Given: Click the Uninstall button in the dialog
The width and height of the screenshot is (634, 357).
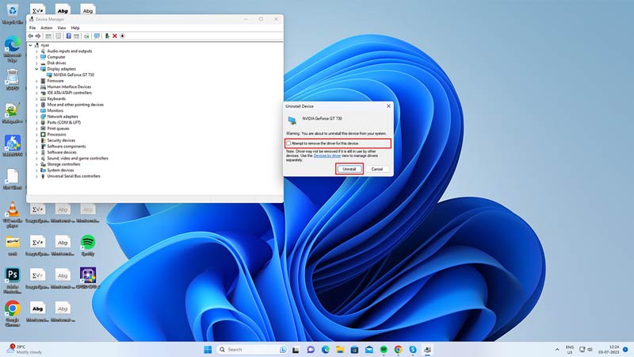Looking at the screenshot, I should coord(349,169).
